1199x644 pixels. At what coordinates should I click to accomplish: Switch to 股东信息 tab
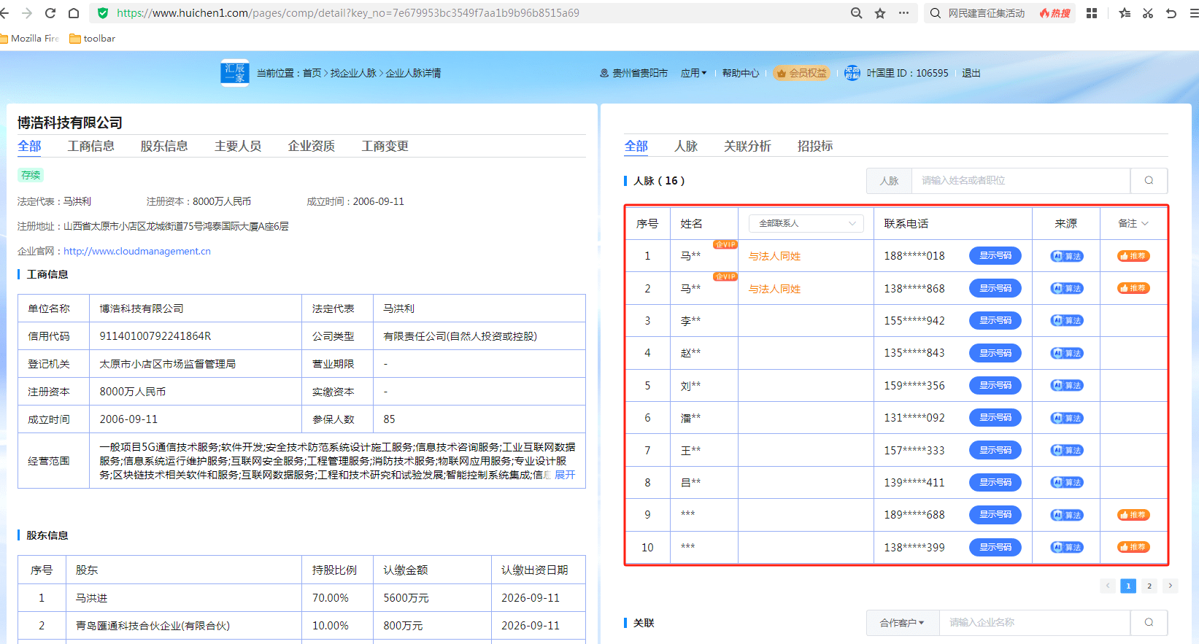(164, 146)
